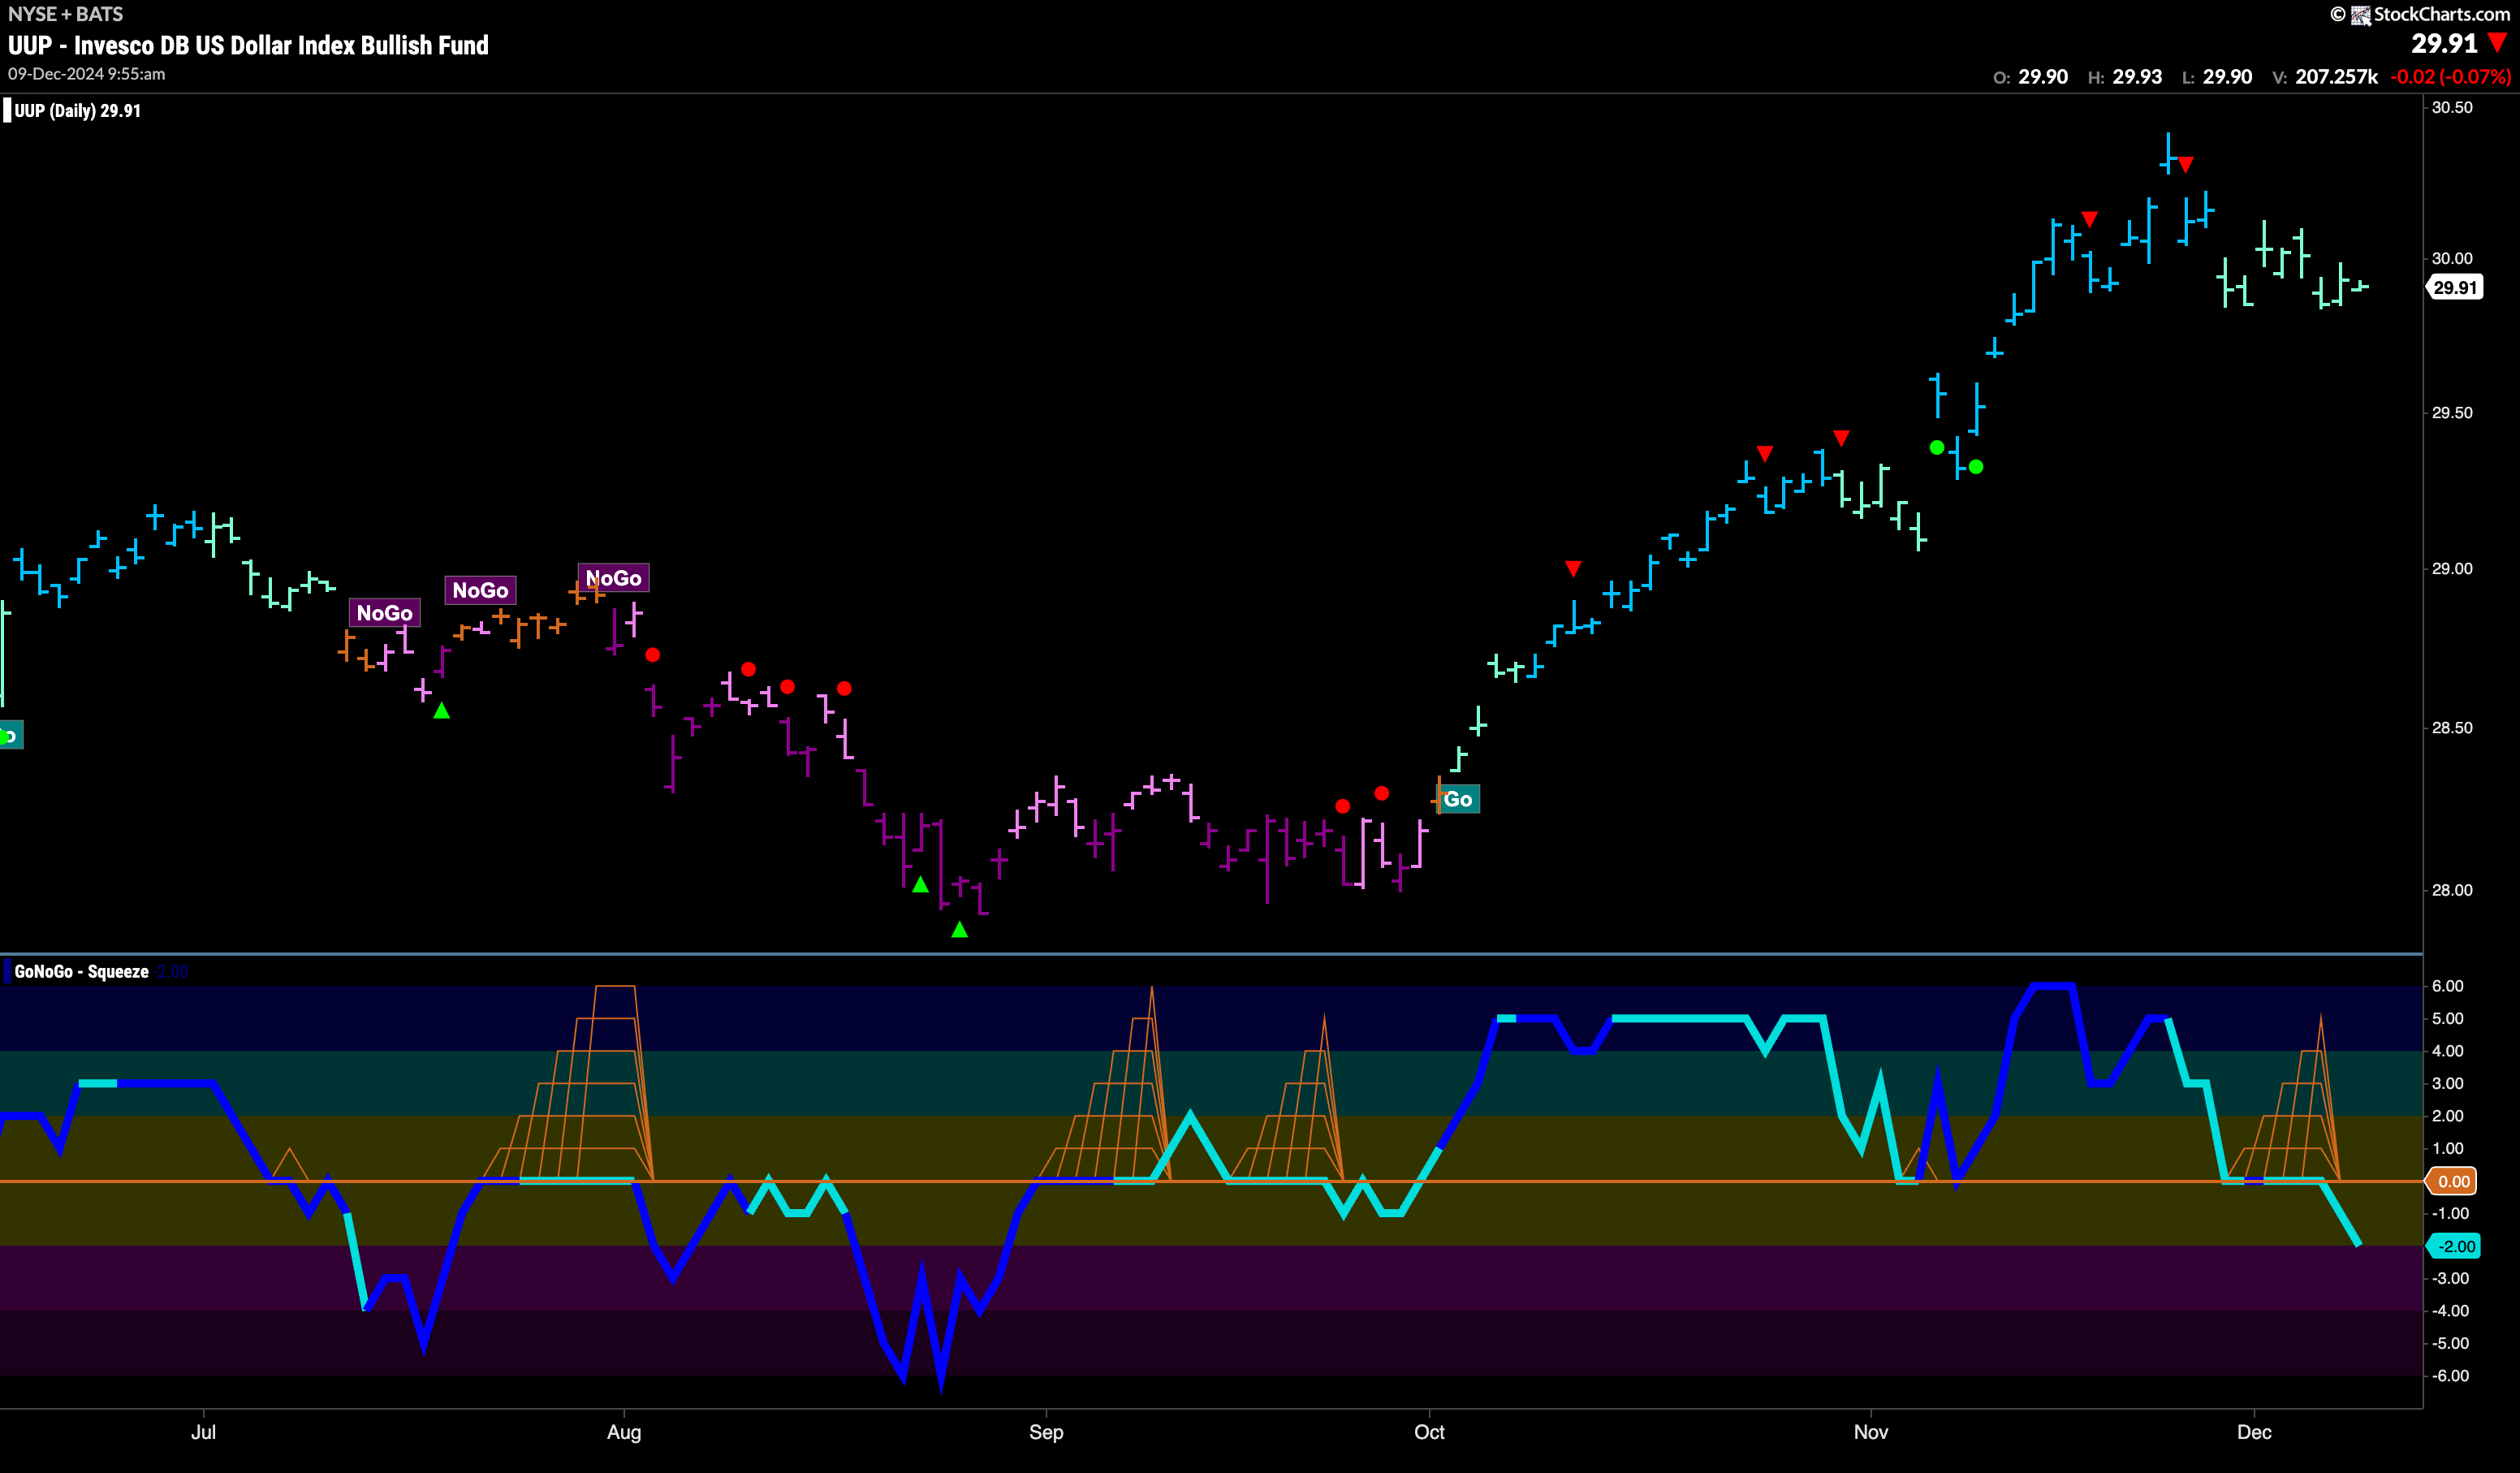Click the NoGo label lowest in July
The image size is (2520, 1473).
tap(384, 613)
